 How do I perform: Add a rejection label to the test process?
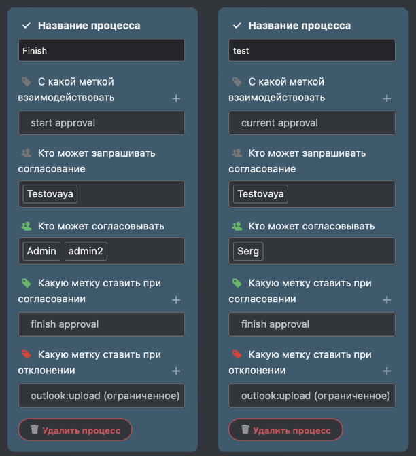tap(387, 370)
